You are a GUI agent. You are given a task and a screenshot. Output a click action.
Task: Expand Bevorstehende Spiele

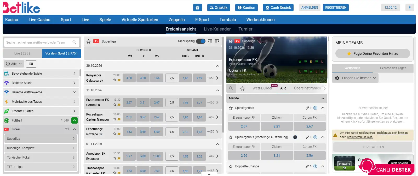(x=41, y=74)
